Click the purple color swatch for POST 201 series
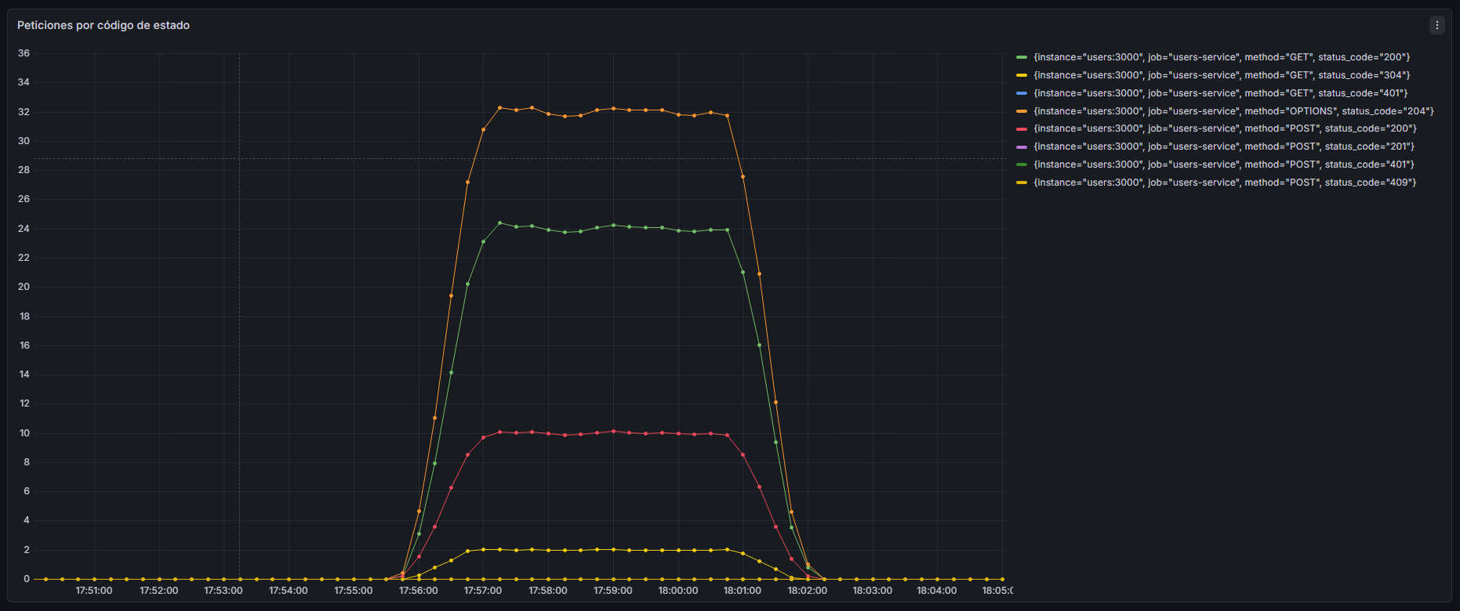Viewport: 1460px width, 611px height. [x=1021, y=146]
